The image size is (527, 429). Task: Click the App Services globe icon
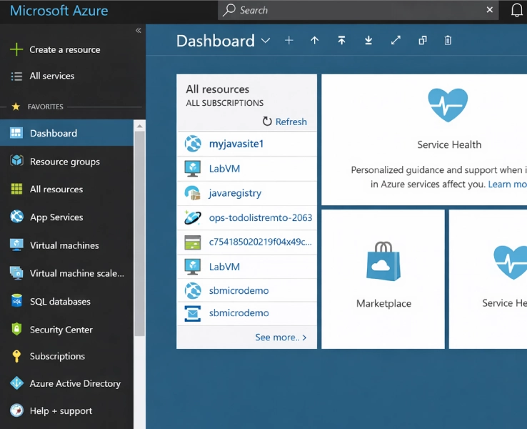coord(16,217)
